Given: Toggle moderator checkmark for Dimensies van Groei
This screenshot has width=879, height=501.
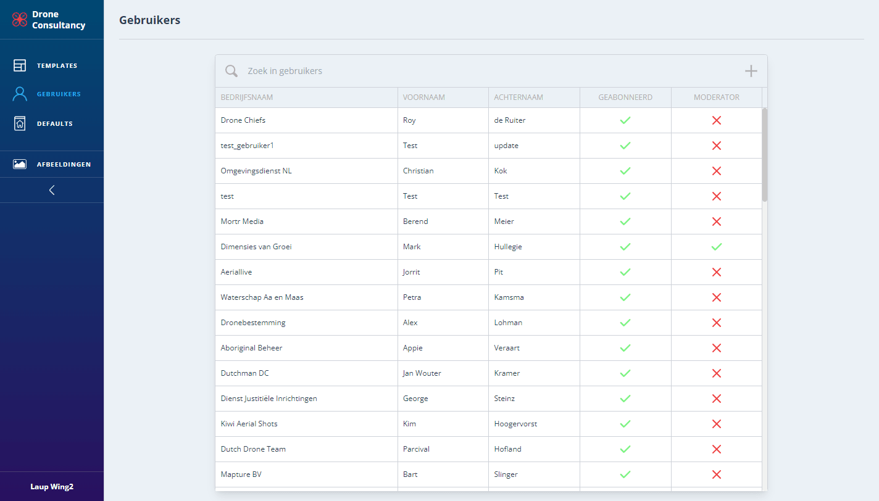Looking at the screenshot, I should pos(716,247).
